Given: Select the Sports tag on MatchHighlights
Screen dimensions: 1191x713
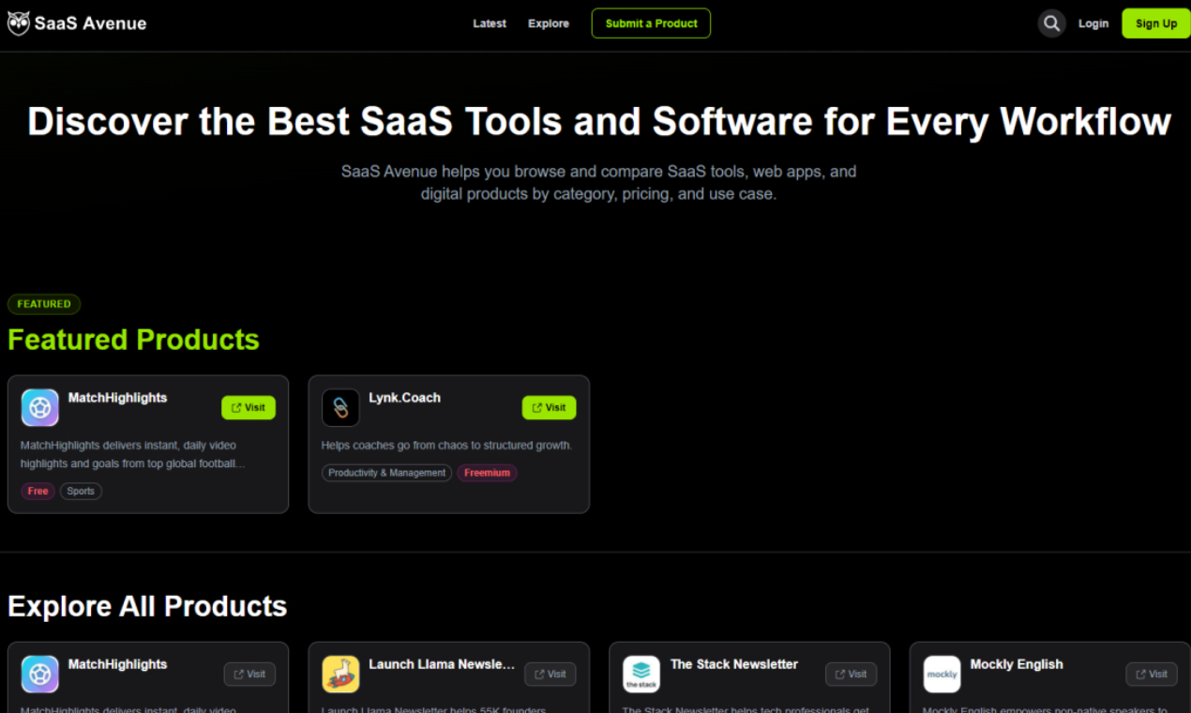Looking at the screenshot, I should tap(81, 491).
